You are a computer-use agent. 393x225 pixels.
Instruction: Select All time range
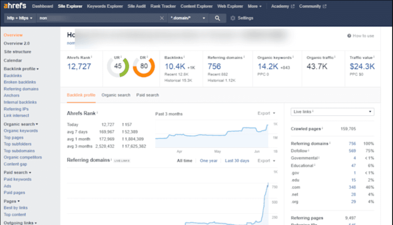184,161
